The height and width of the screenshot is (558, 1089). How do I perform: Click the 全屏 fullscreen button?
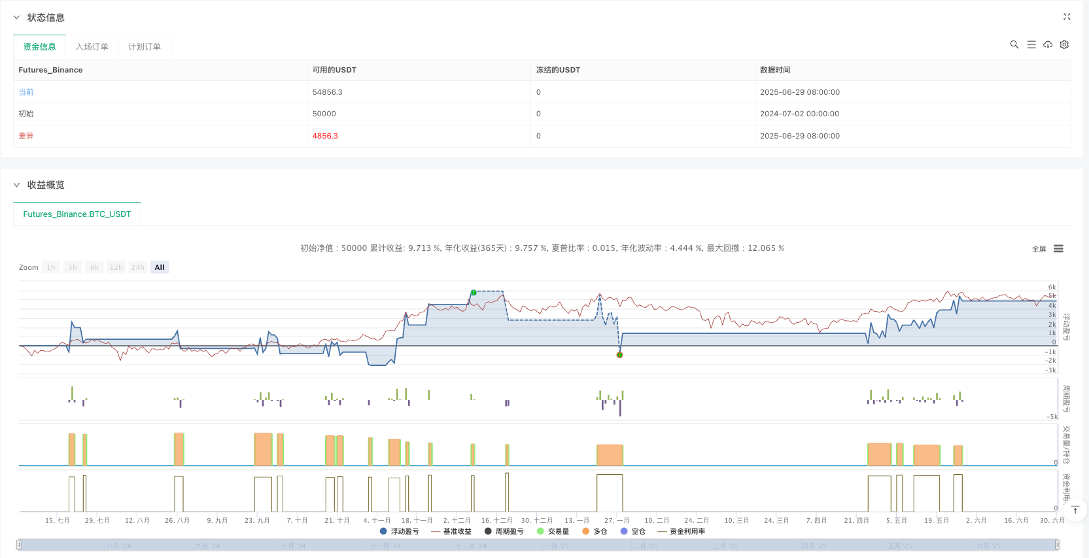click(1039, 249)
